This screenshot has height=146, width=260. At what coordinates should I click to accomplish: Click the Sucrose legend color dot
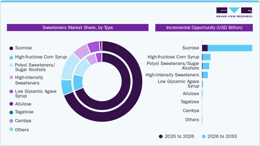pos(11,48)
